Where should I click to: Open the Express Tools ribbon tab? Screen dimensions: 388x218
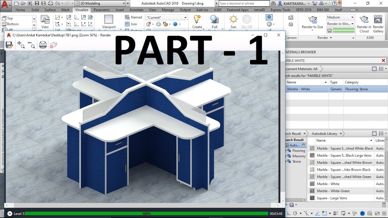coord(280,10)
